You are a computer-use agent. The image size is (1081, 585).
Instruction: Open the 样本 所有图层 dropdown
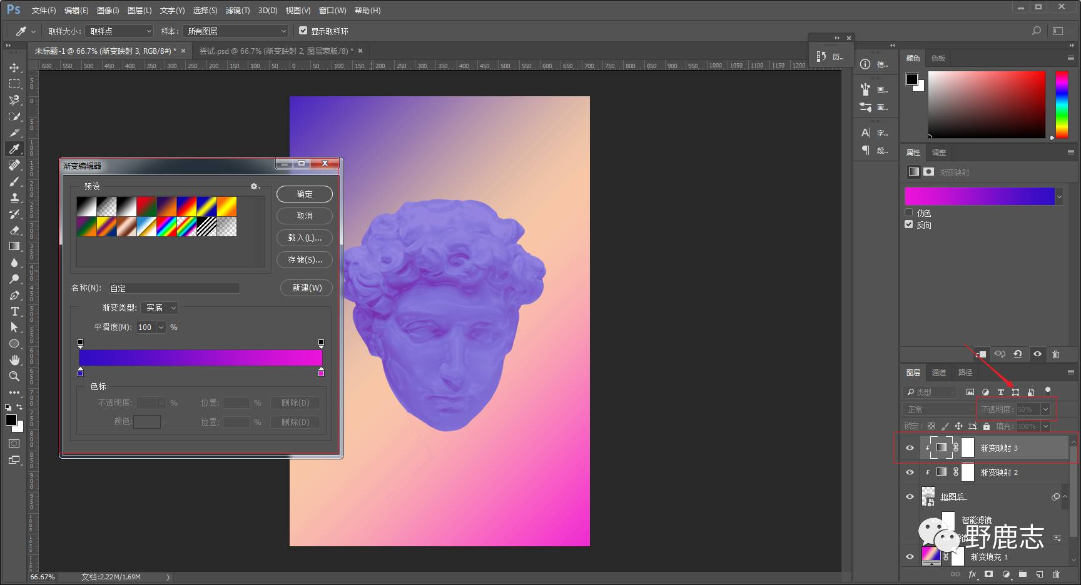(x=236, y=31)
